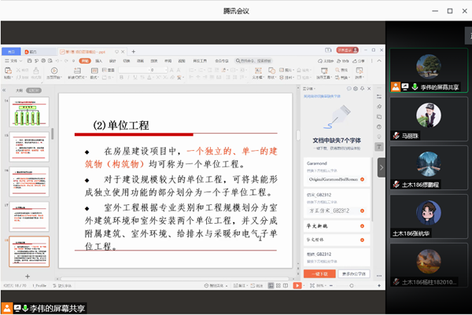472x315 pixels.
Task: Expand the side panel arrow handle
Action: click(382, 167)
